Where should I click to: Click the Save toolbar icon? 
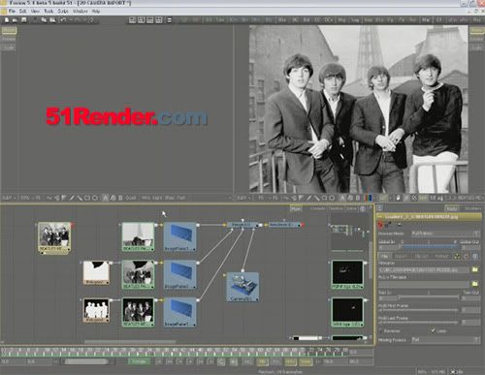24,20
